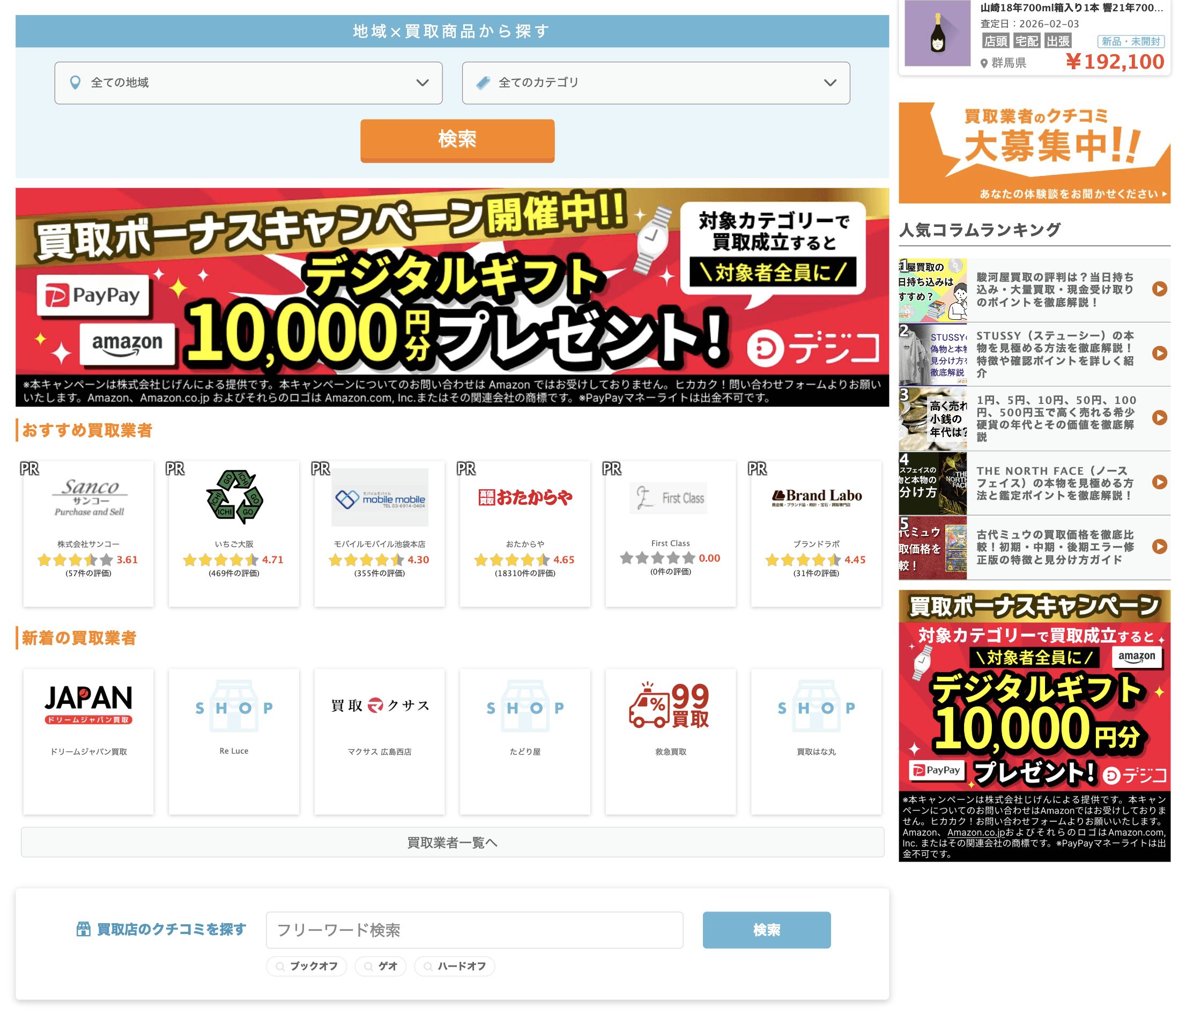Open the First Class shop card
Image resolution: width=1186 pixels, height=1016 pixels.
point(670,533)
